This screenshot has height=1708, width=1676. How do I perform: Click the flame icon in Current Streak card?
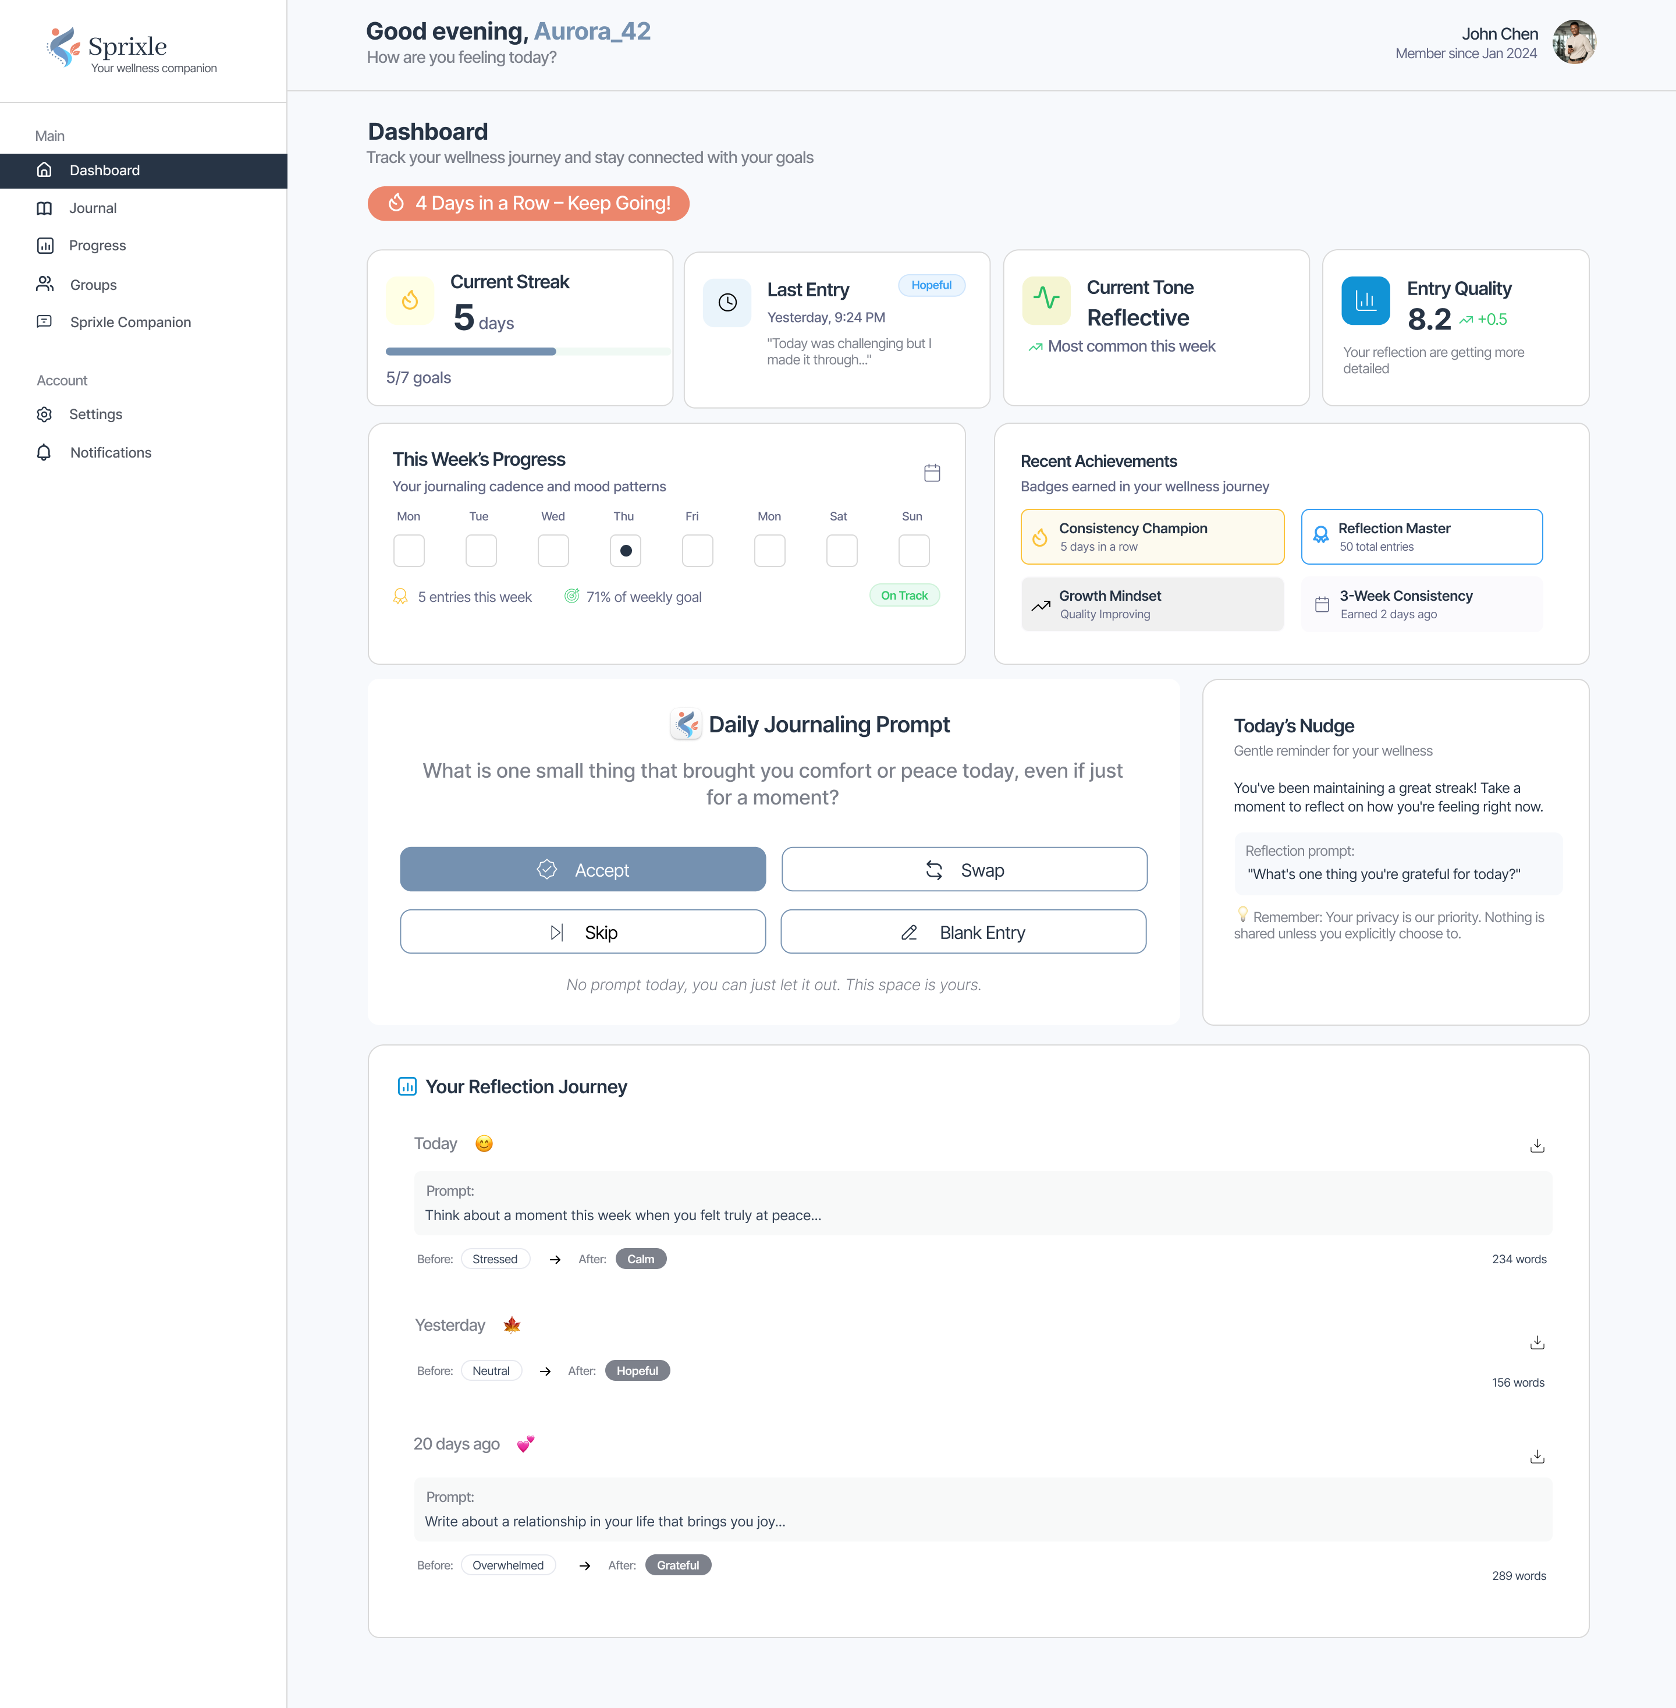(409, 301)
